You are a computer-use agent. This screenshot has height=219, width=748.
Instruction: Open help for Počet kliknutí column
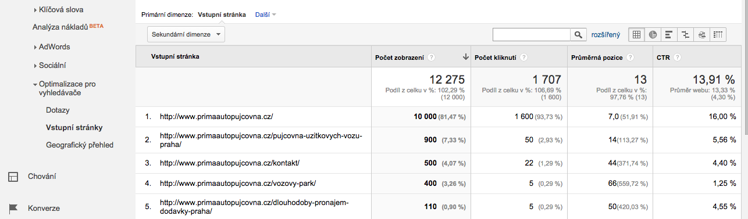524,58
